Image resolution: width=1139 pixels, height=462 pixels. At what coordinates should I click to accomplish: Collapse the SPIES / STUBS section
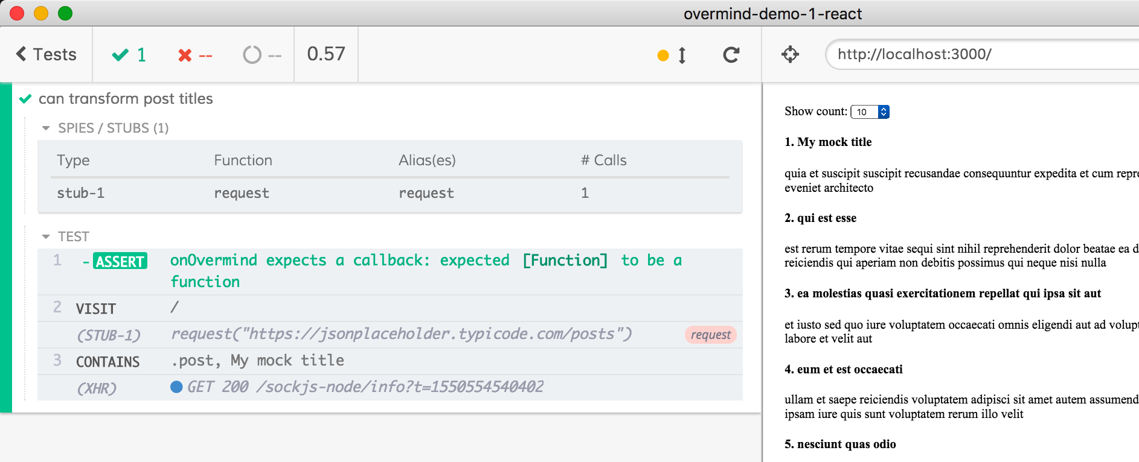click(x=46, y=128)
